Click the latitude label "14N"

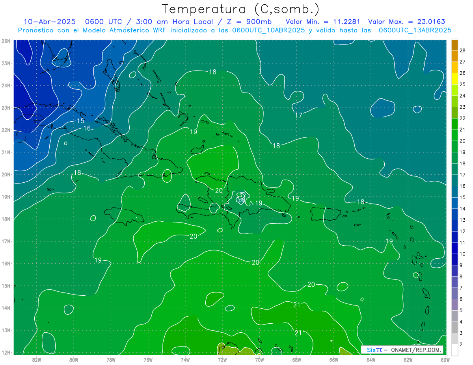click(x=6, y=308)
